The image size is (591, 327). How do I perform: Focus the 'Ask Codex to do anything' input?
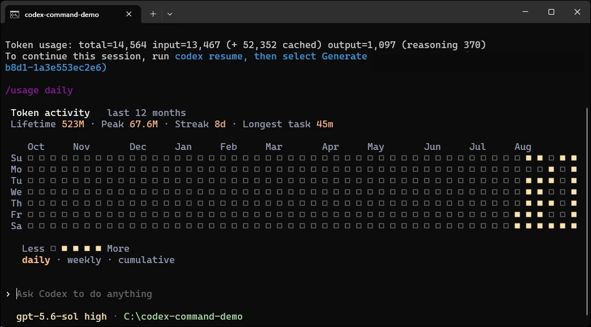(84, 294)
